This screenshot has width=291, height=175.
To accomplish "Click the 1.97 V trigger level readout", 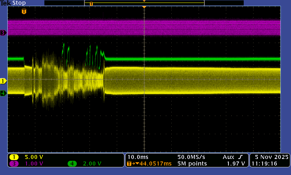I will [236, 164].
